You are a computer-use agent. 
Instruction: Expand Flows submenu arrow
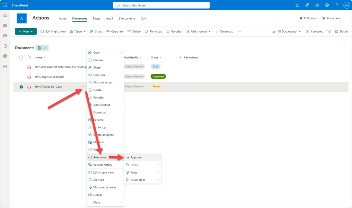click(158, 165)
